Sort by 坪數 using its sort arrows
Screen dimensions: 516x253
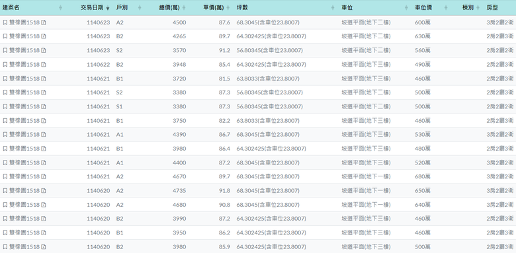coord(333,7)
